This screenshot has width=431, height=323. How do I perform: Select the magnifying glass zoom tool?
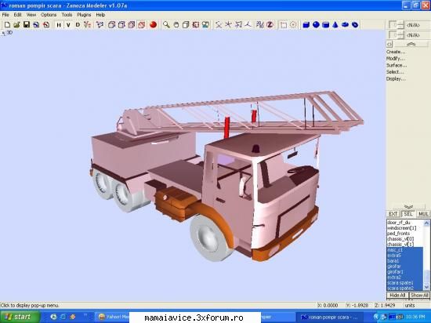point(166,25)
